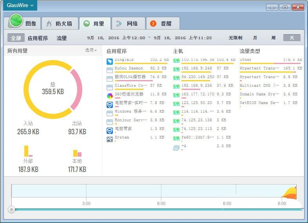Viewport: 308px width, 223px height.
Task: Click the green GlassWire graph logo
Action: point(16,20)
